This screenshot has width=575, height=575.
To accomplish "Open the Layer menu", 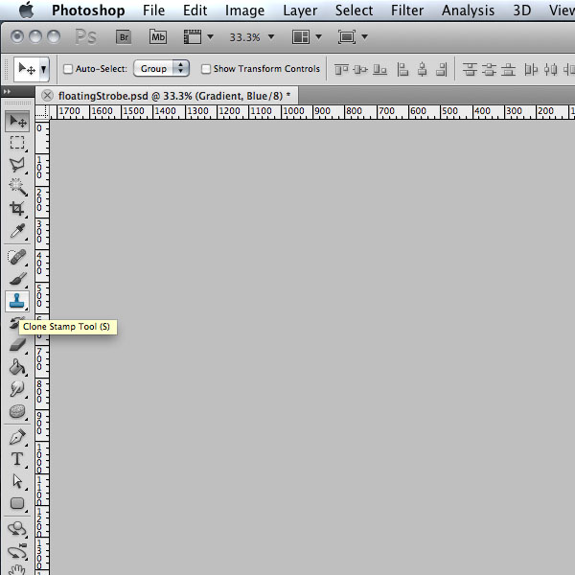I will click(x=300, y=11).
